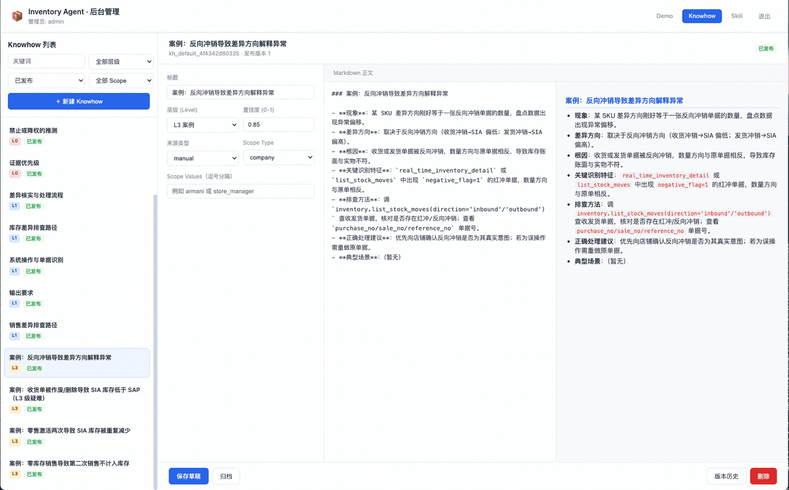Open the Demo tab
The height and width of the screenshot is (490, 789).
(x=664, y=16)
